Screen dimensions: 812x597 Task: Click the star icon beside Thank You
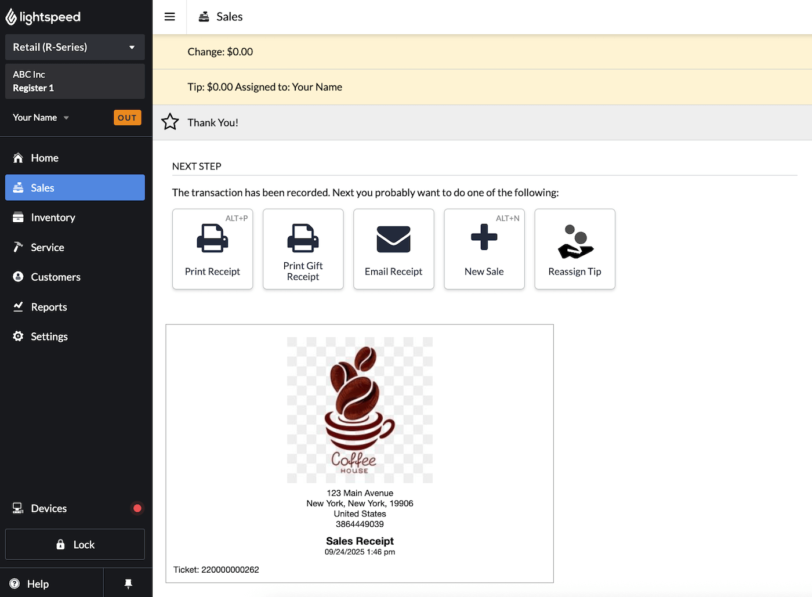170,122
